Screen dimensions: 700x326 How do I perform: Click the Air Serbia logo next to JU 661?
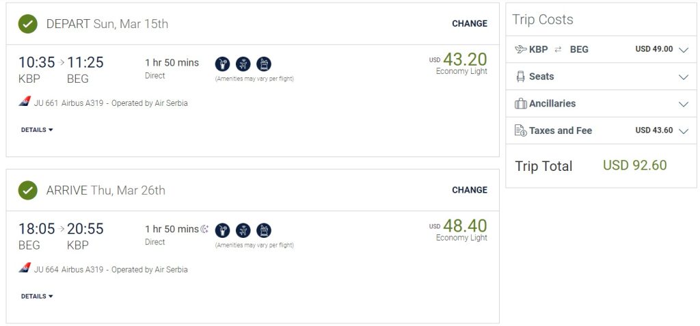point(25,103)
